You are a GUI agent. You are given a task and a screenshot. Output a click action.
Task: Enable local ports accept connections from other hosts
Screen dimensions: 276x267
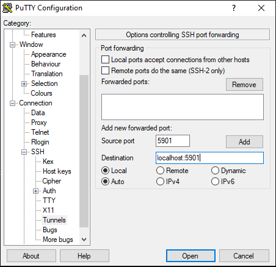click(105, 60)
